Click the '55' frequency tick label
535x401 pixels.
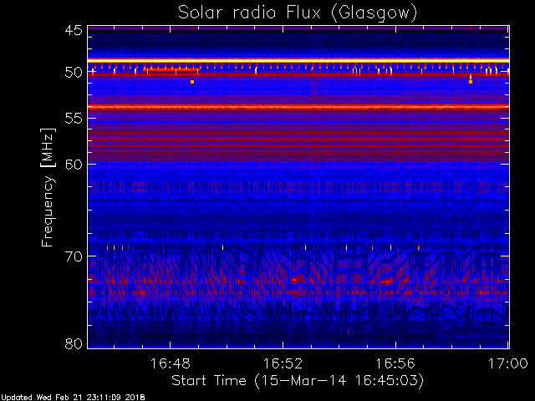[x=74, y=119]
